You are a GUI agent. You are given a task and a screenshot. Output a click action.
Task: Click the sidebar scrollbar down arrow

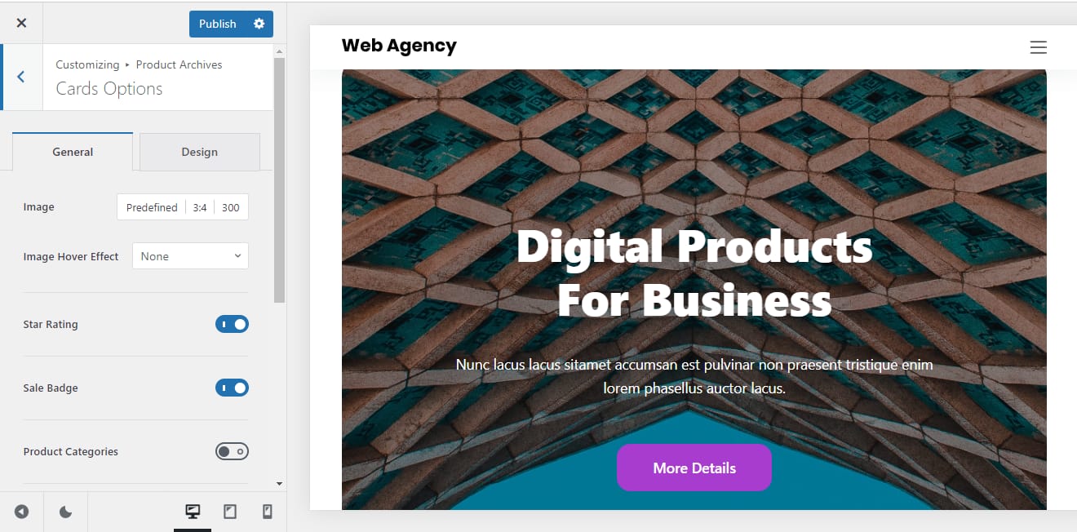pos(280,483)
